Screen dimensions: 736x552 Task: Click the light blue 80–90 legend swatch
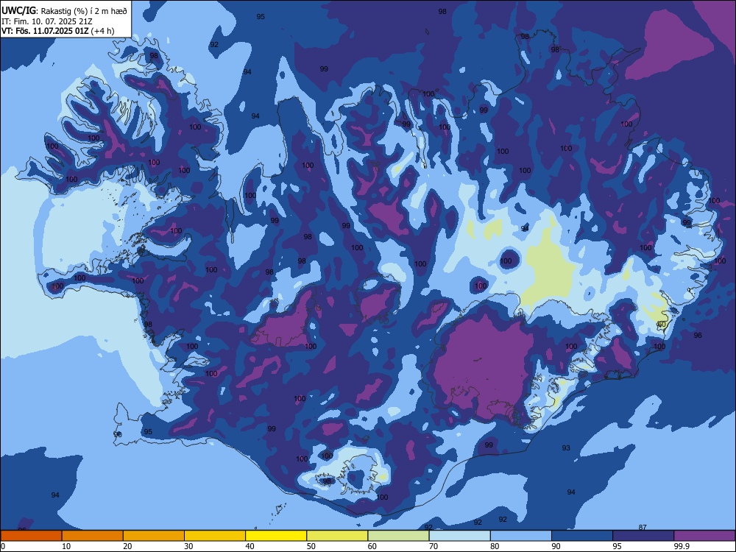pyautogui.click(x=521, y=536)
